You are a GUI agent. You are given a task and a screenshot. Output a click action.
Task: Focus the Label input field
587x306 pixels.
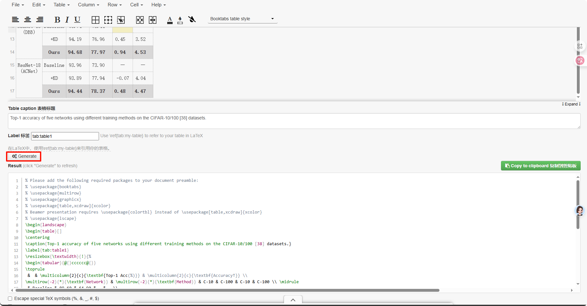(65, 136)
